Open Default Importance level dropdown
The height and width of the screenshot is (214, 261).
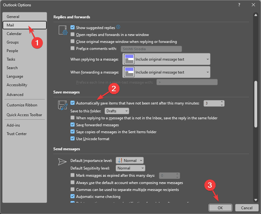130,160
